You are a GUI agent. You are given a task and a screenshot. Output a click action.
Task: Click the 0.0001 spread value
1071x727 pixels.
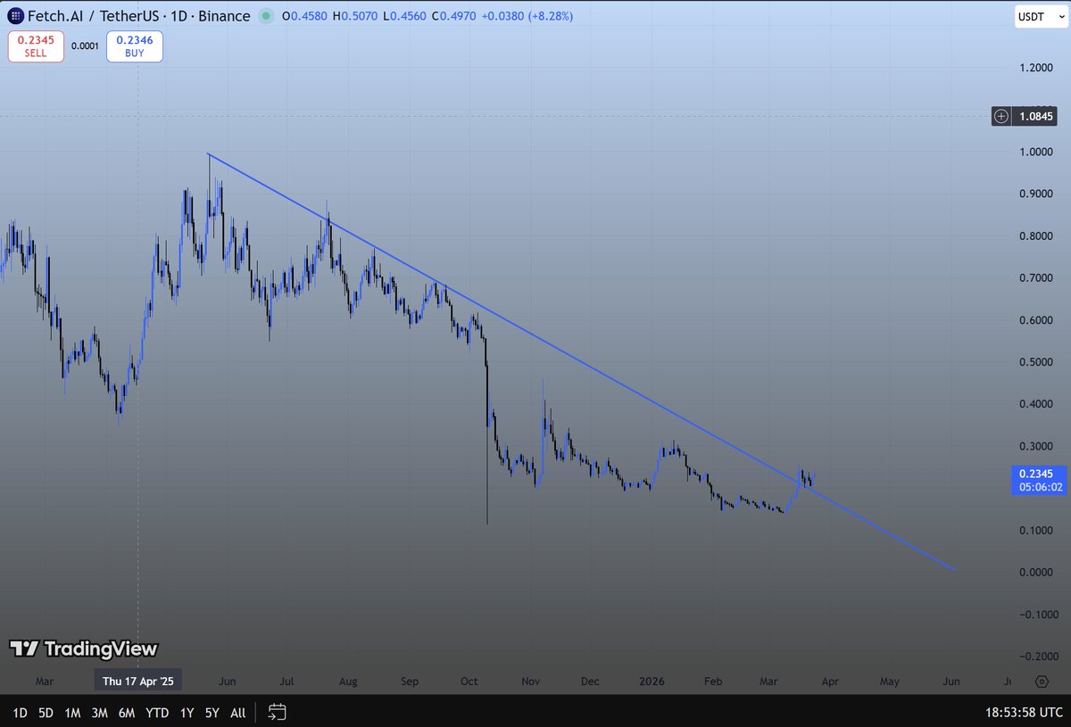tap(86, 46)
